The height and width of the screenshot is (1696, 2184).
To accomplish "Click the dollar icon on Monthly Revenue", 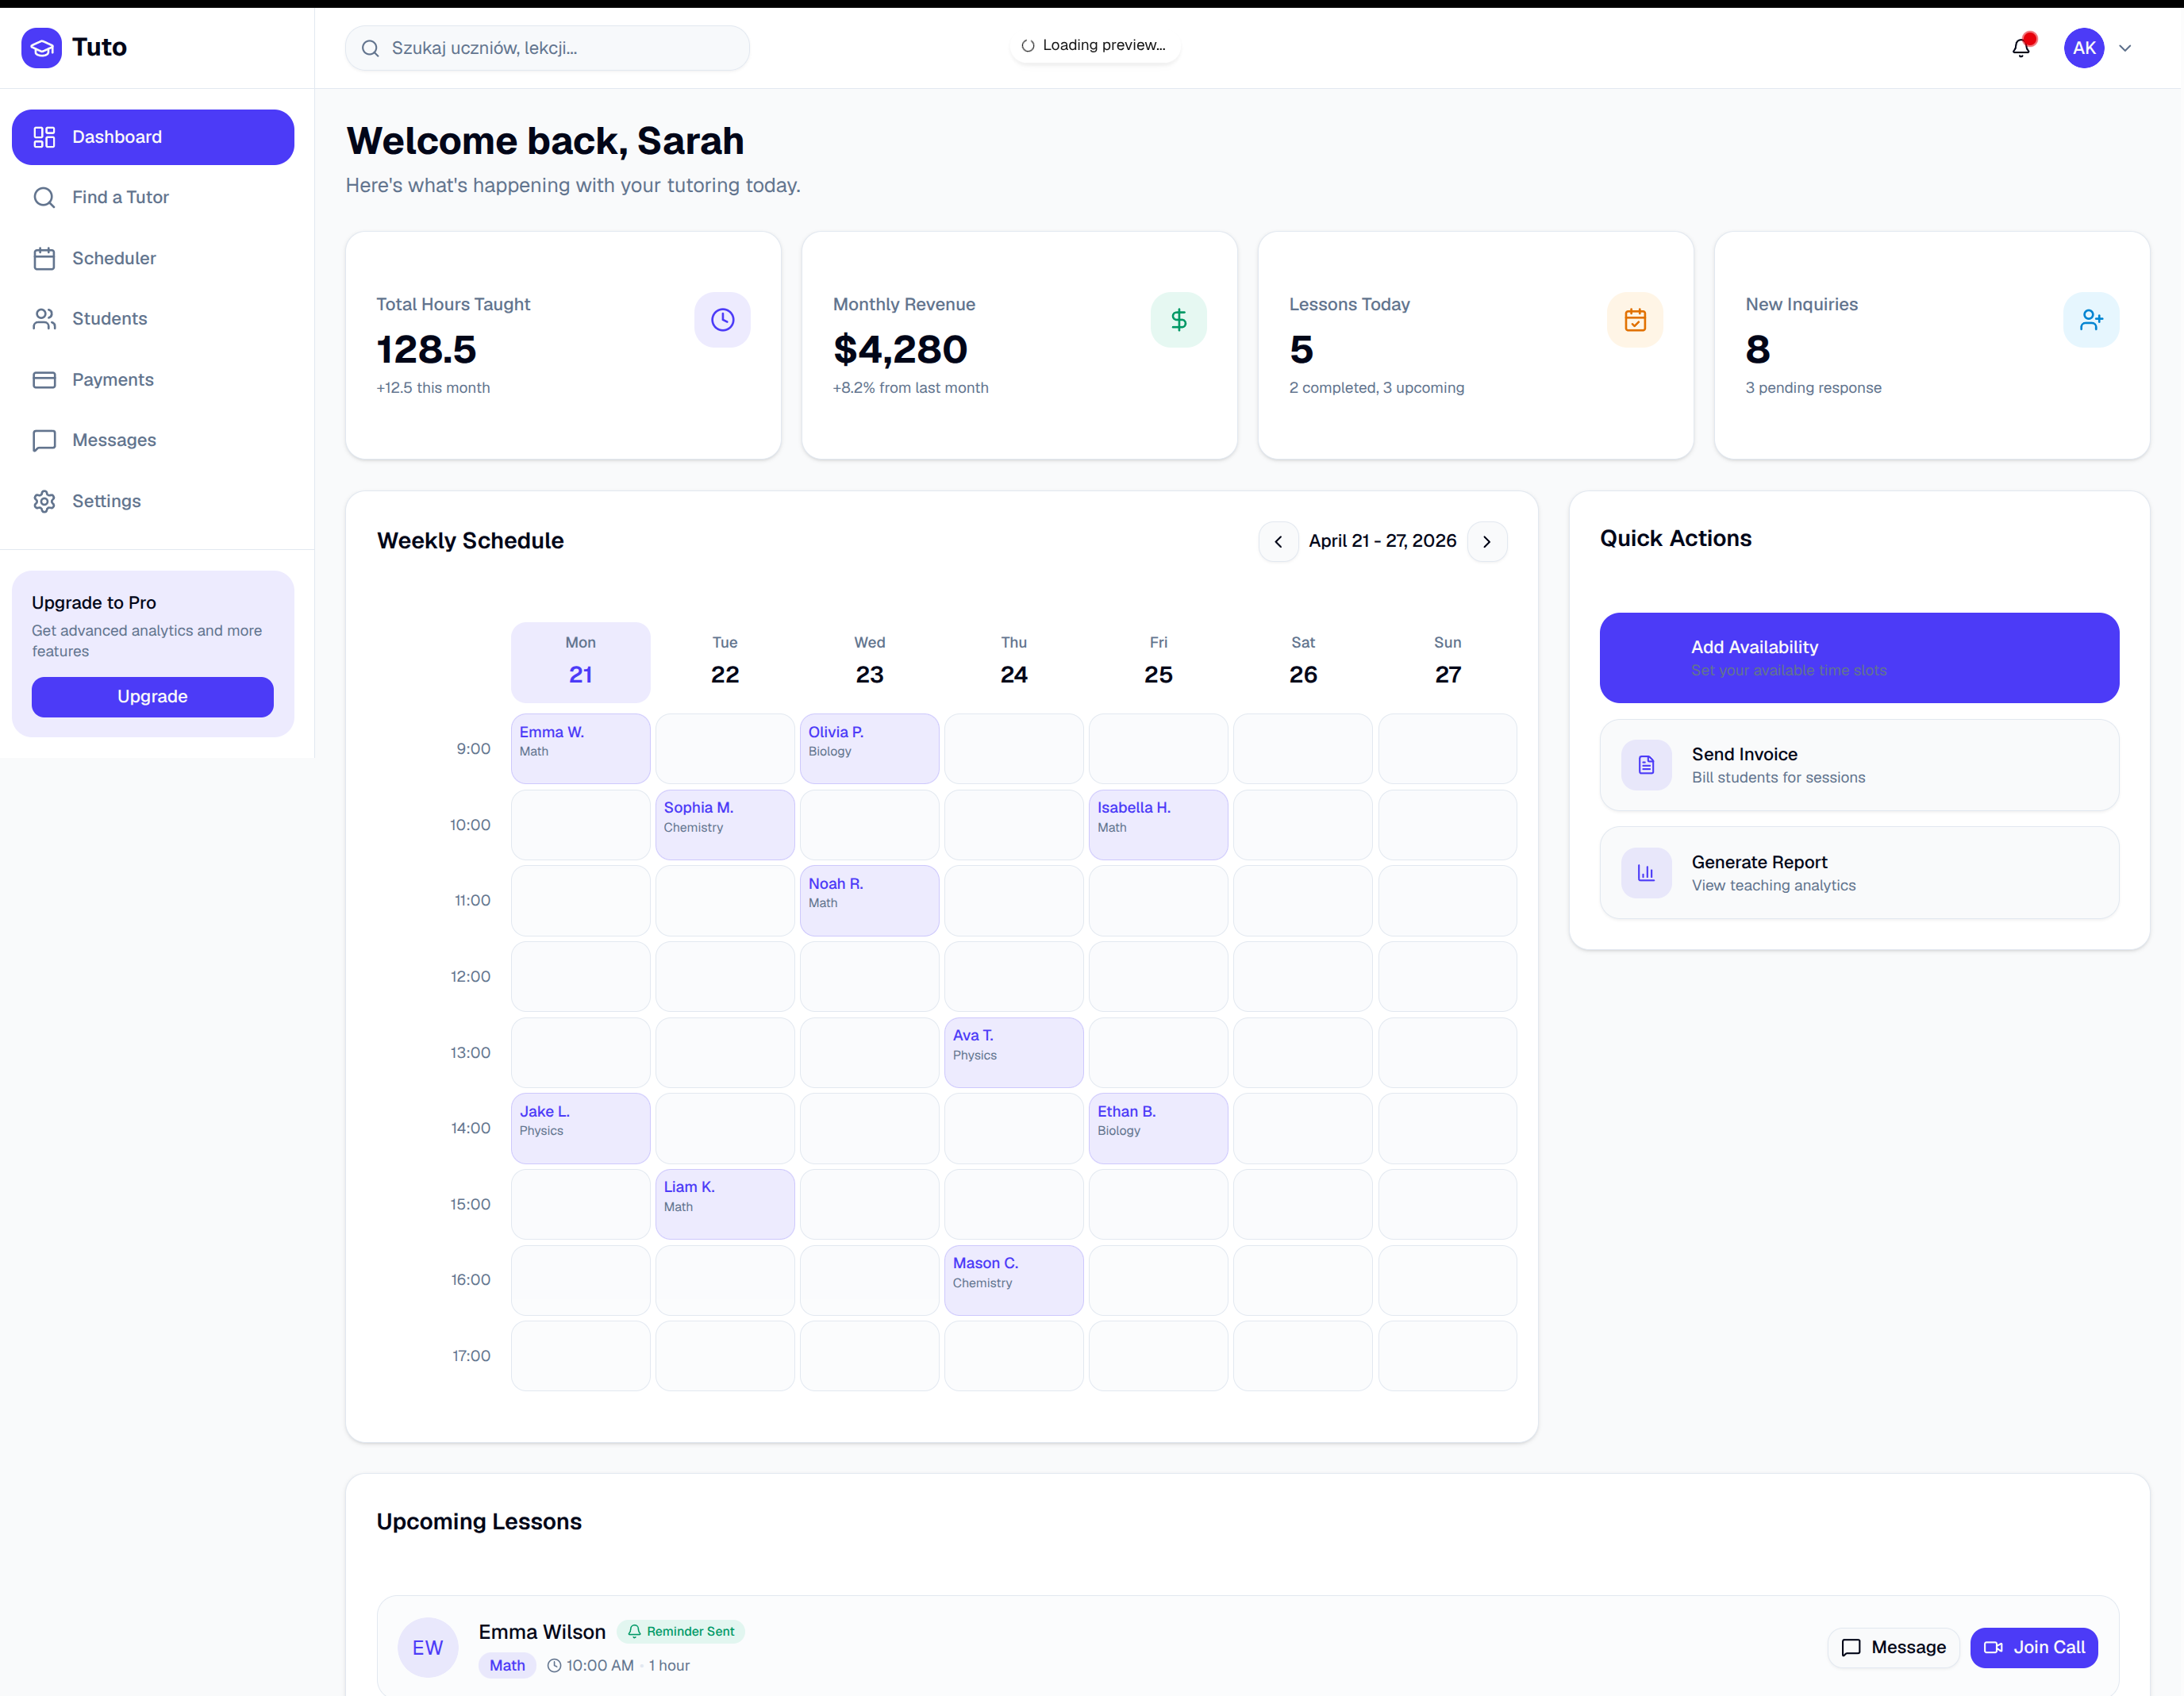I will tap(1178, 320).
